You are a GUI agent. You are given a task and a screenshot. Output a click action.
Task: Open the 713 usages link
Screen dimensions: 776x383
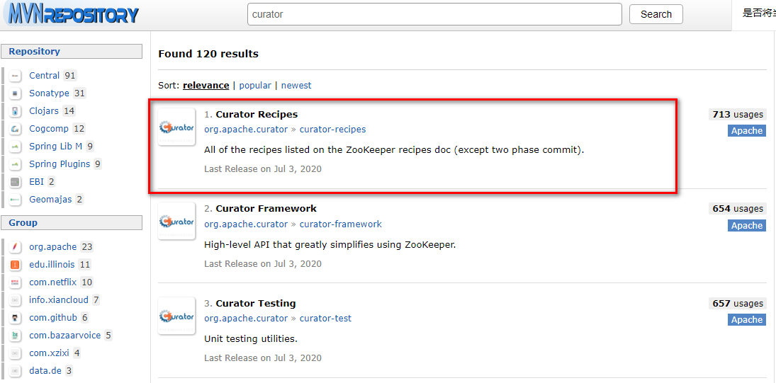pyautogui.click(x=738, y=115)
